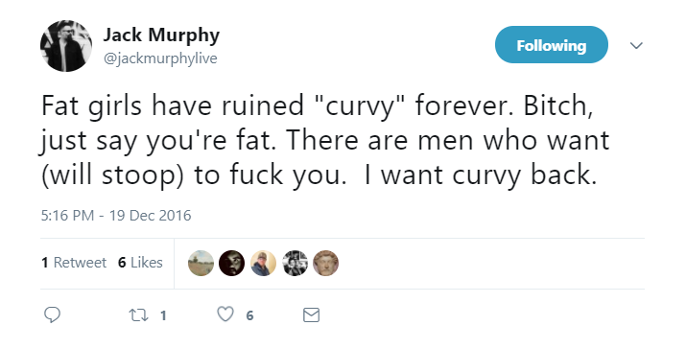Expand the tweet options chevron

click(x=636, y=45)
